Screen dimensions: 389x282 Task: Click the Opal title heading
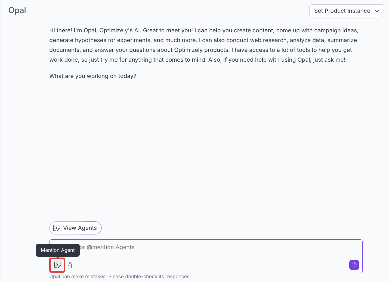17,10
